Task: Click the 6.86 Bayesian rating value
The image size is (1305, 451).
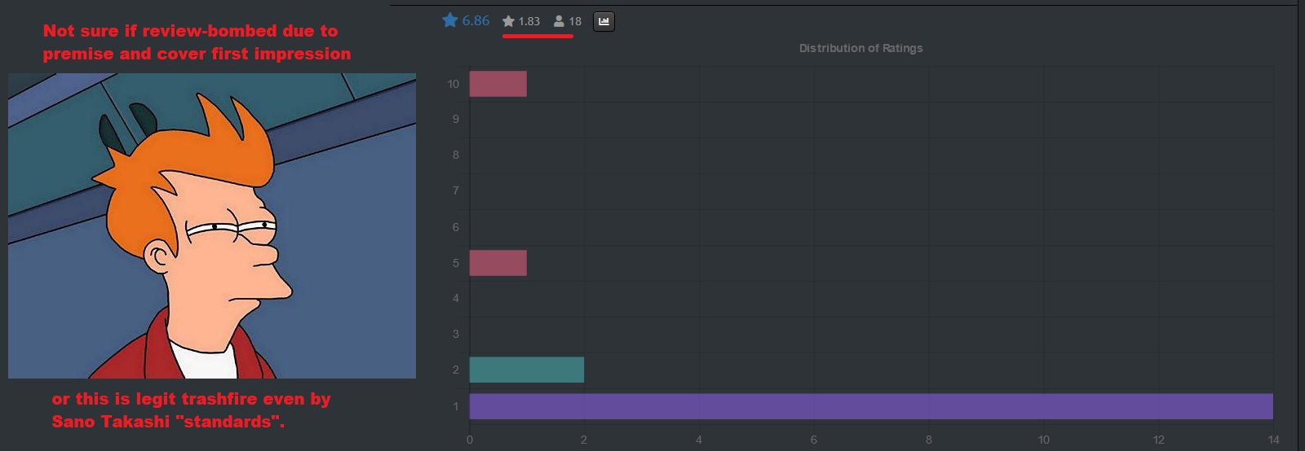Action: pyautogui.click(x=476, y=20)
